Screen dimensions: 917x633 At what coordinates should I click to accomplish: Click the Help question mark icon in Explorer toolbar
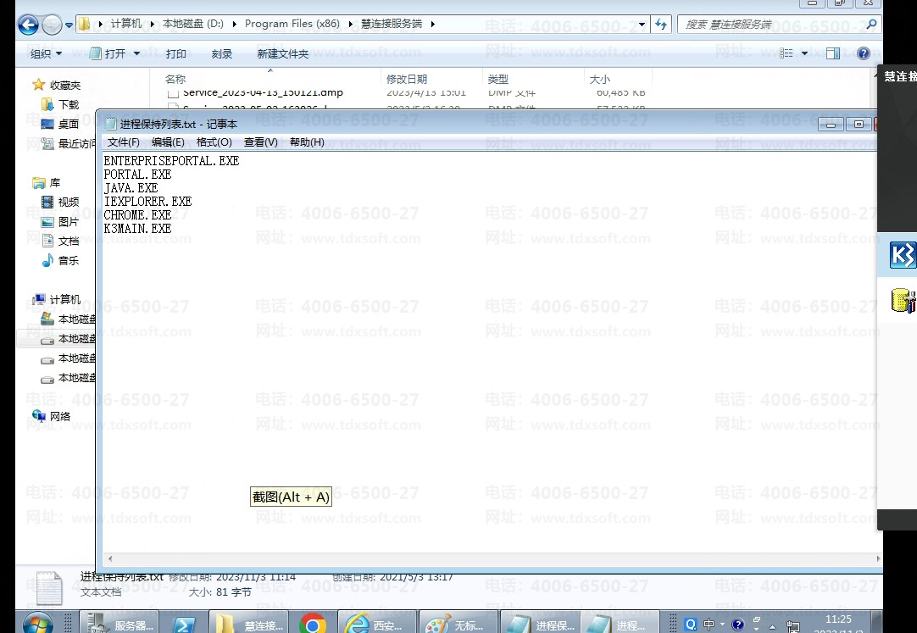click(863, 53)
